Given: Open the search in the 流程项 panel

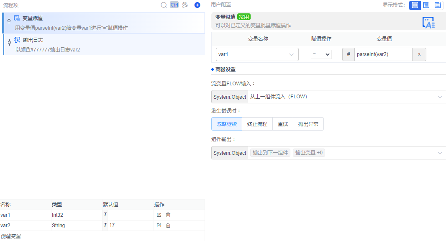Looking at the screenshot, I should click(163, 5).
